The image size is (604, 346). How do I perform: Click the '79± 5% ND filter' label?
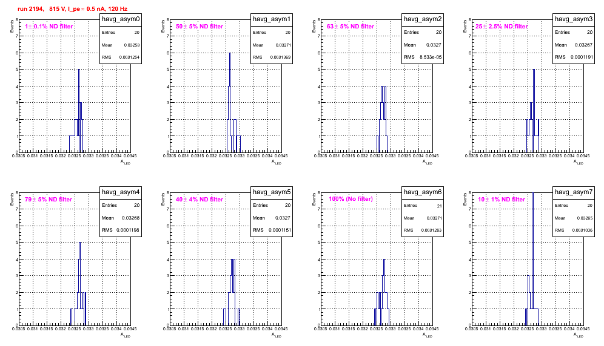click(49, 200)
